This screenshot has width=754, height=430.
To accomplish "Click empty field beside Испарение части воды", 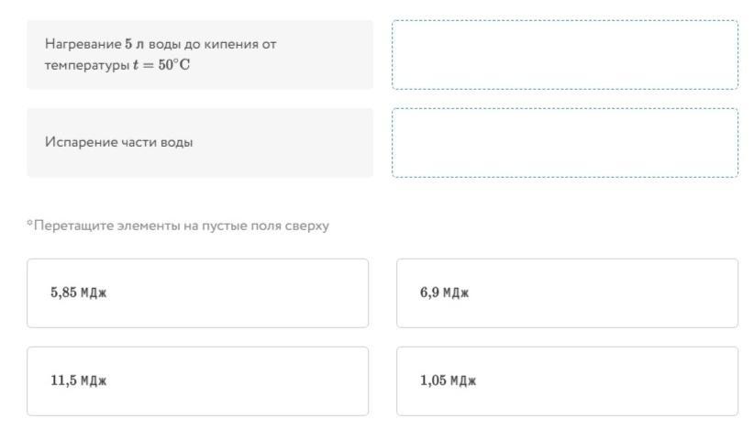I will pos(564,143).
